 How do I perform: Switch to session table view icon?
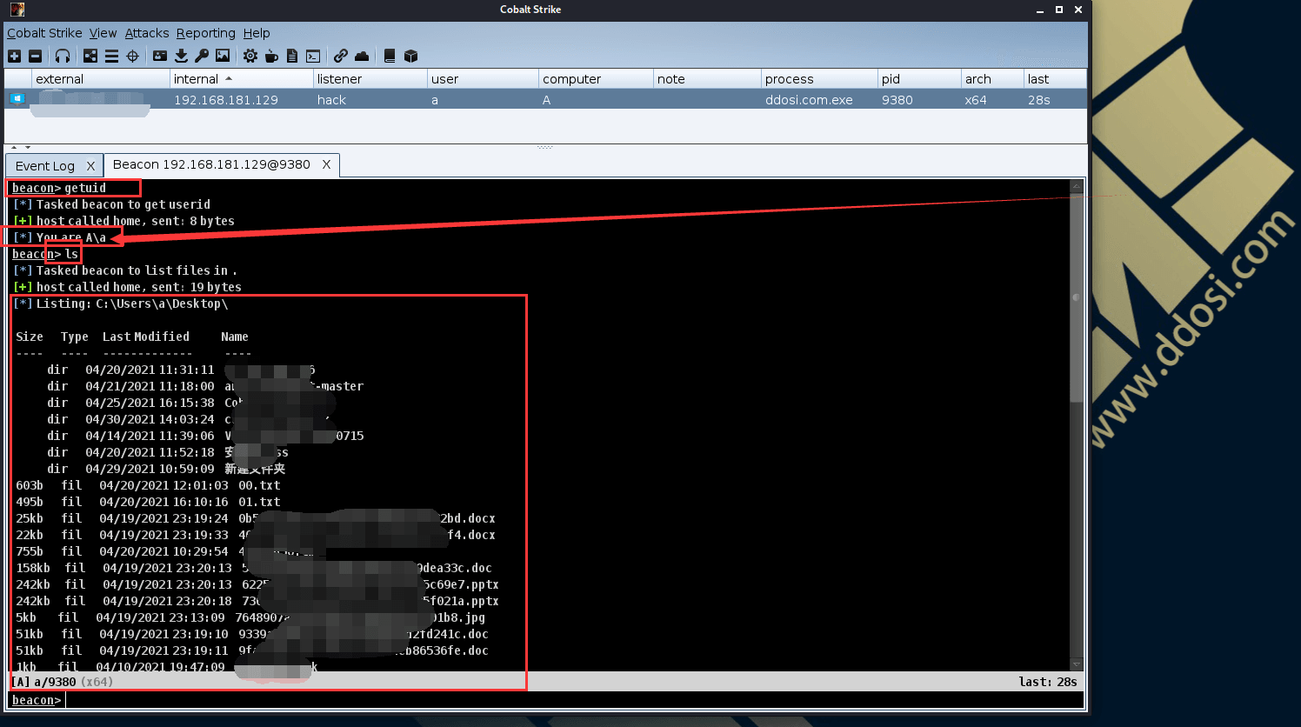coord(111,56)
